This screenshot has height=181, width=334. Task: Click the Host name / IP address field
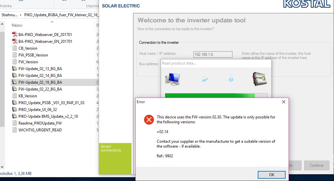tap(213, 54)
